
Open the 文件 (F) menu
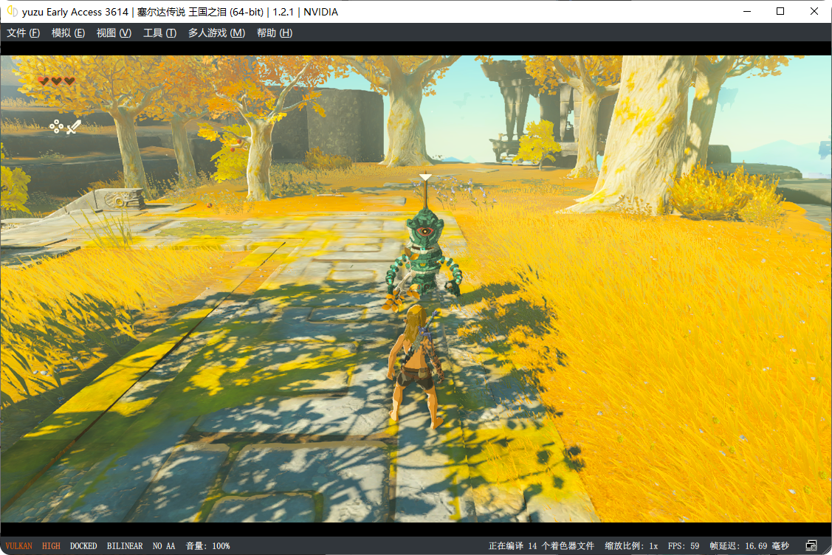[x=24, y=33]
